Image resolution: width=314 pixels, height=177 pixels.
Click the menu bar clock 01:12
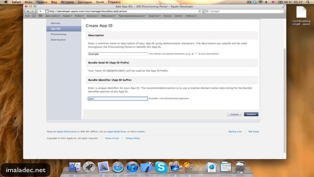(298, 2)
